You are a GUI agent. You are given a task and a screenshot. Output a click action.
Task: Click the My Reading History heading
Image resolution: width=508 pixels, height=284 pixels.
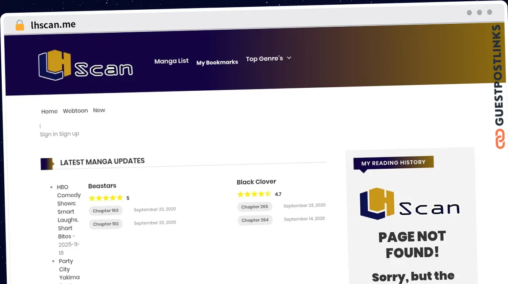pyautogui.click(x=393, y=162)
